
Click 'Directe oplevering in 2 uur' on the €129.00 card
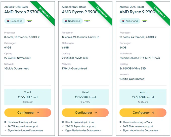pyautogui.click(x=80, y=122)
